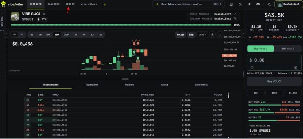This screenshot has width=303, height=139.
Task: Click the ETH chain badge
Action: click(42, 19)
